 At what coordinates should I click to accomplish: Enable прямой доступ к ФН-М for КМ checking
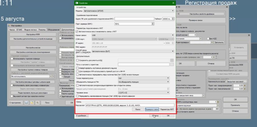click(x=77, y=71)
